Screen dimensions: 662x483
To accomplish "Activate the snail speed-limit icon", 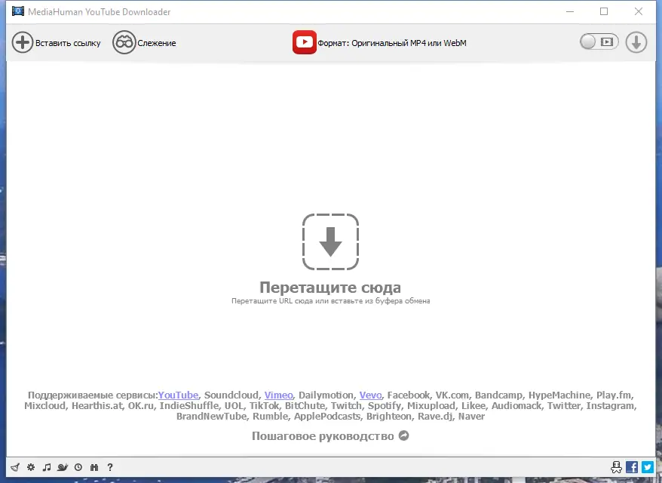I will tap(62, 467).
